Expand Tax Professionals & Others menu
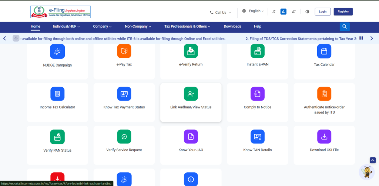 [187, 27]
